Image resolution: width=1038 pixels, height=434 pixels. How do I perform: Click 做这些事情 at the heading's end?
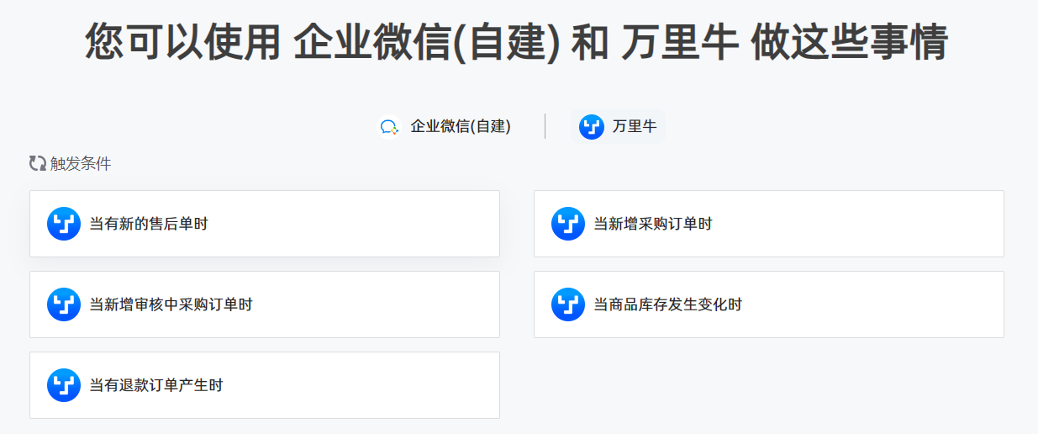click(x=850, y=42)
